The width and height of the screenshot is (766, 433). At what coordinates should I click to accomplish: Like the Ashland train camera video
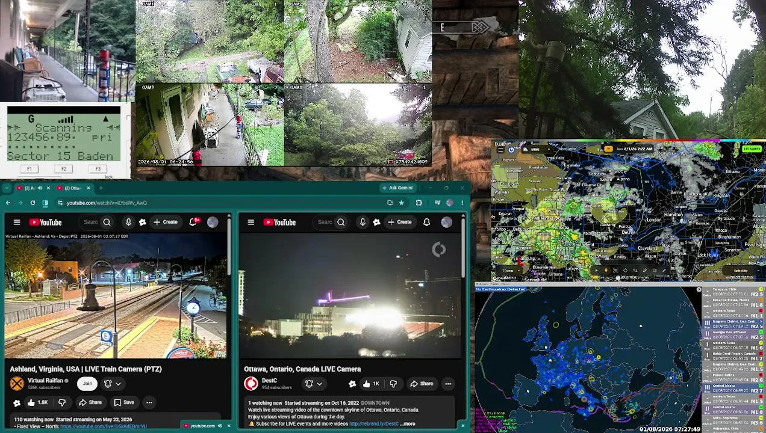[37, 402]
